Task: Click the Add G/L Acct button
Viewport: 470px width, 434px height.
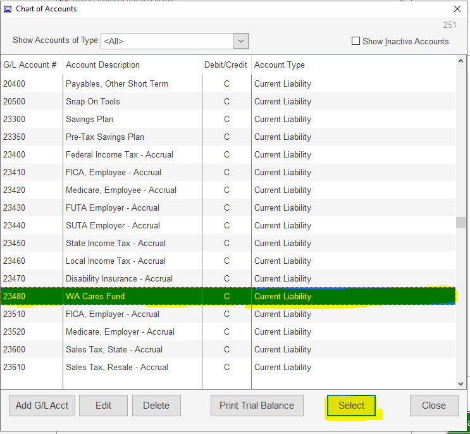Action: point(42,406)
